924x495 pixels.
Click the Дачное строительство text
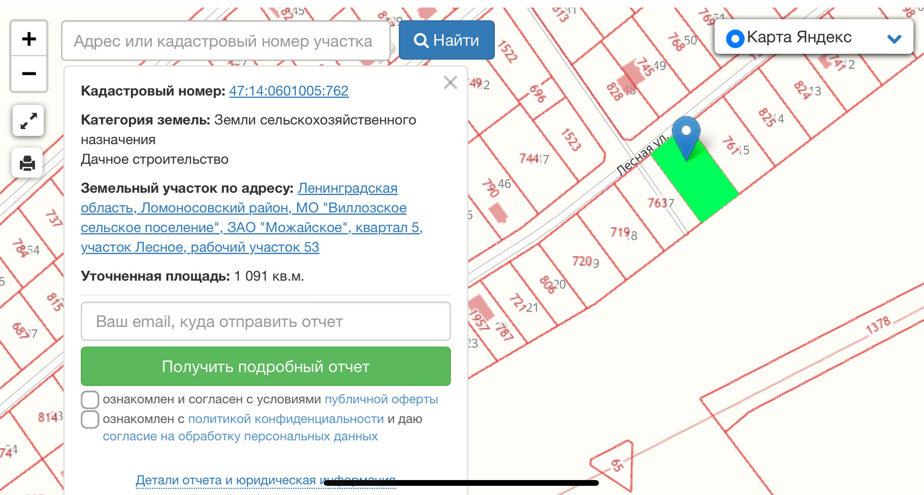(154, 159)
